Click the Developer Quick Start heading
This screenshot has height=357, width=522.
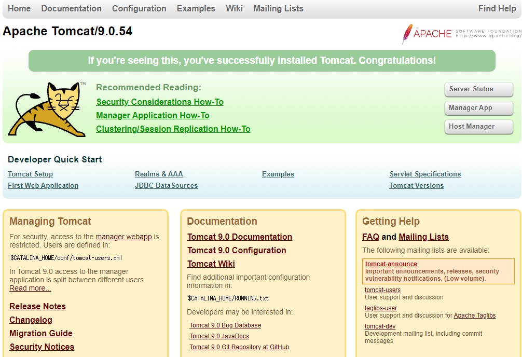click(55, 159)
